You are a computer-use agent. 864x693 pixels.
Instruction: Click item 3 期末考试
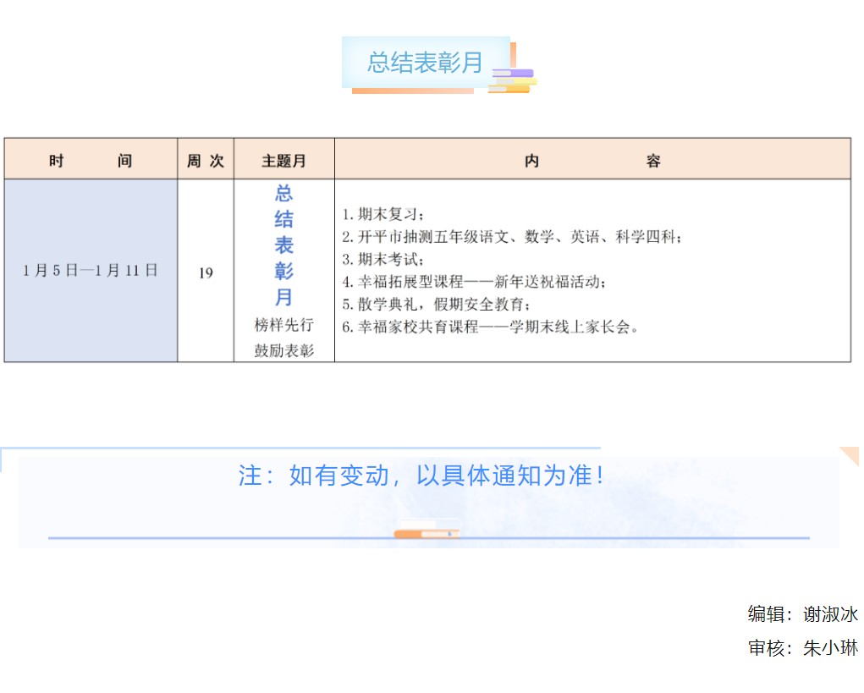(x=382, y=260)
